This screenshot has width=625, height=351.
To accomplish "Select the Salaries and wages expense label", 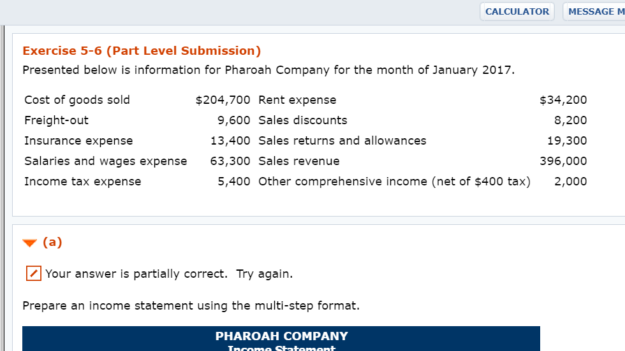I will click(x=106, y=161).
